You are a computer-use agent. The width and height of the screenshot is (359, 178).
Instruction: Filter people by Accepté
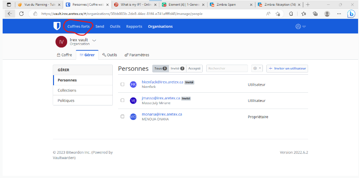[x=194, y=69]
